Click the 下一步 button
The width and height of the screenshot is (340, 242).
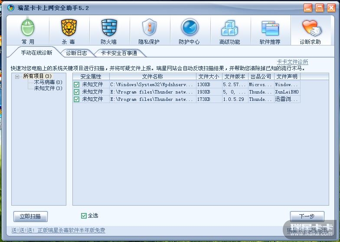click(x=307, y=216)
